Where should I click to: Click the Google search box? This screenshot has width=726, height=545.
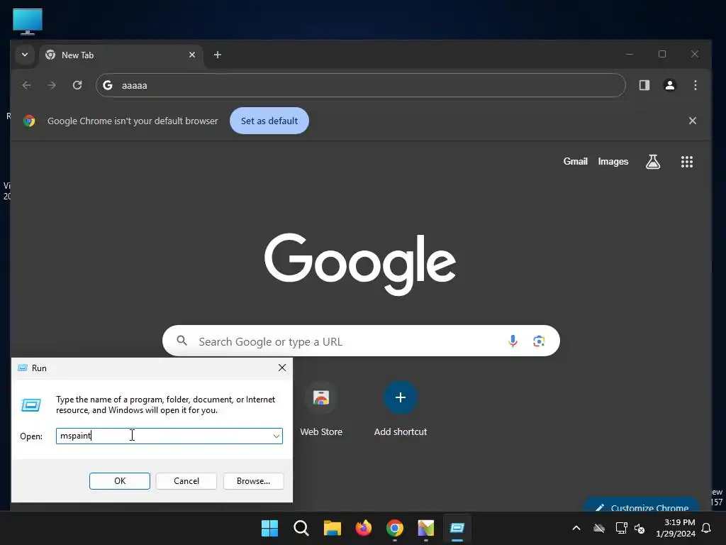tap(361, 341)
